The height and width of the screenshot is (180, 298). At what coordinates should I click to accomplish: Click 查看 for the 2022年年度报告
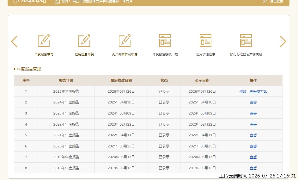click(x=253, y=124)
